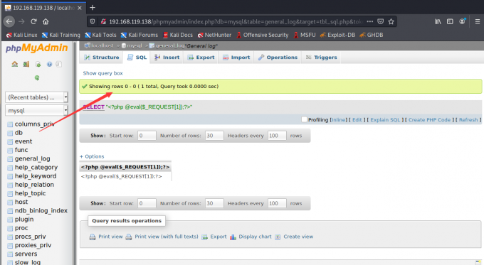Click top Number of rows field
484x265 pixels.
point(214,136)
